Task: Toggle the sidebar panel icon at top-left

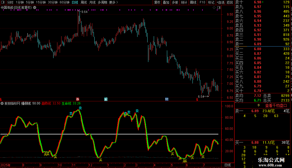Action: pyautogui.click(x=3, y=2)
